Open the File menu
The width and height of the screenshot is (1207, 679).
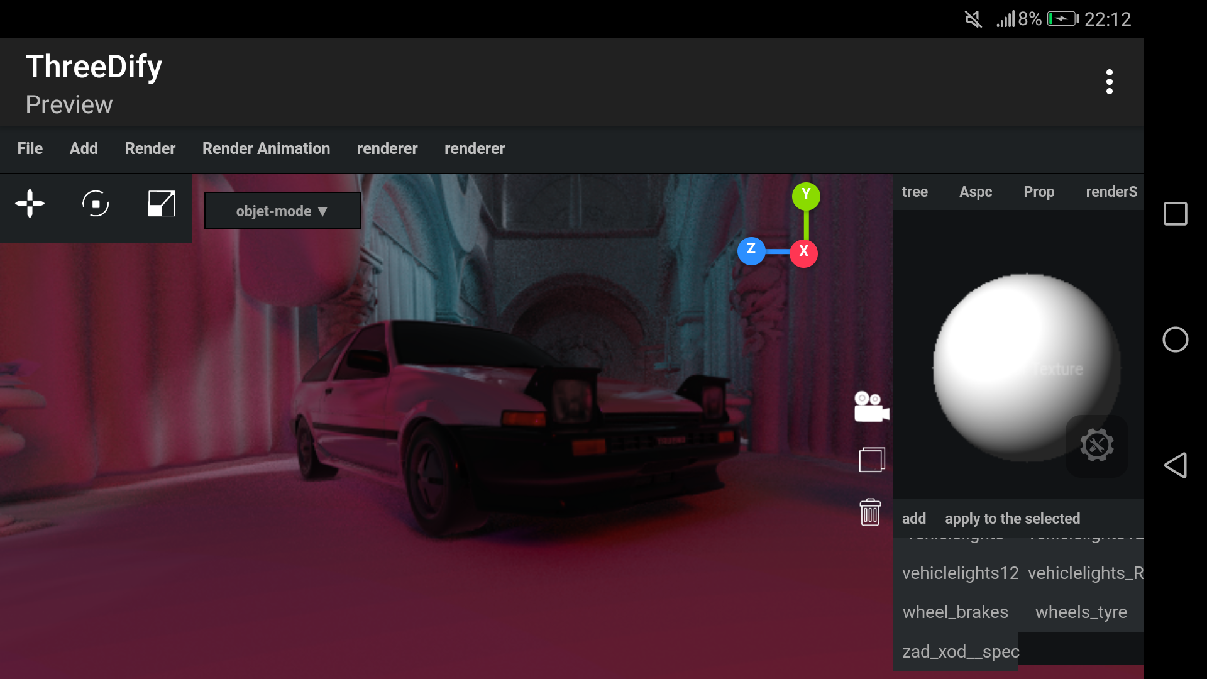[x=30, y=149]
